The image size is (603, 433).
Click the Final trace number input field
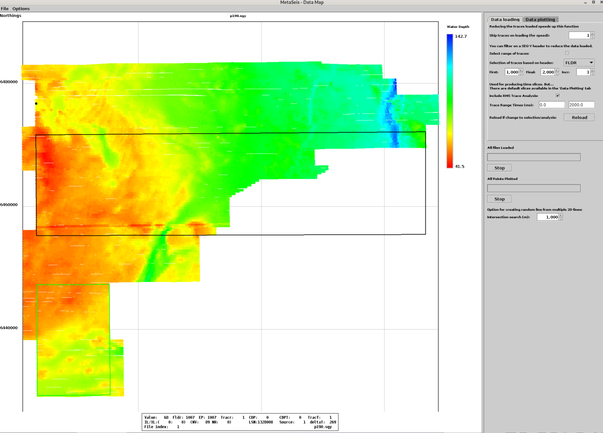547,72
